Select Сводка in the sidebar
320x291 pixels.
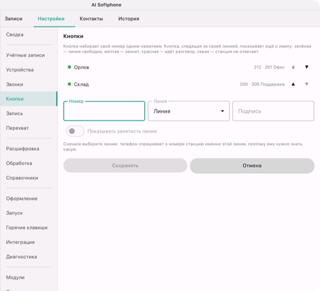tap(28, 35)
